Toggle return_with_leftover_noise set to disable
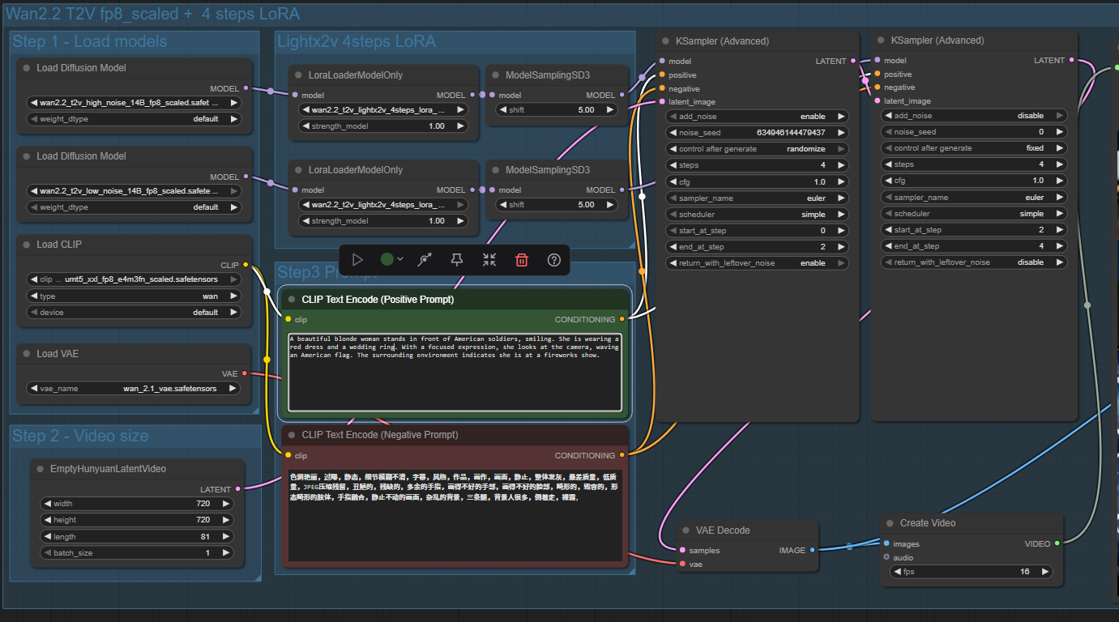The image size is (1119, 622). [974, 262]
